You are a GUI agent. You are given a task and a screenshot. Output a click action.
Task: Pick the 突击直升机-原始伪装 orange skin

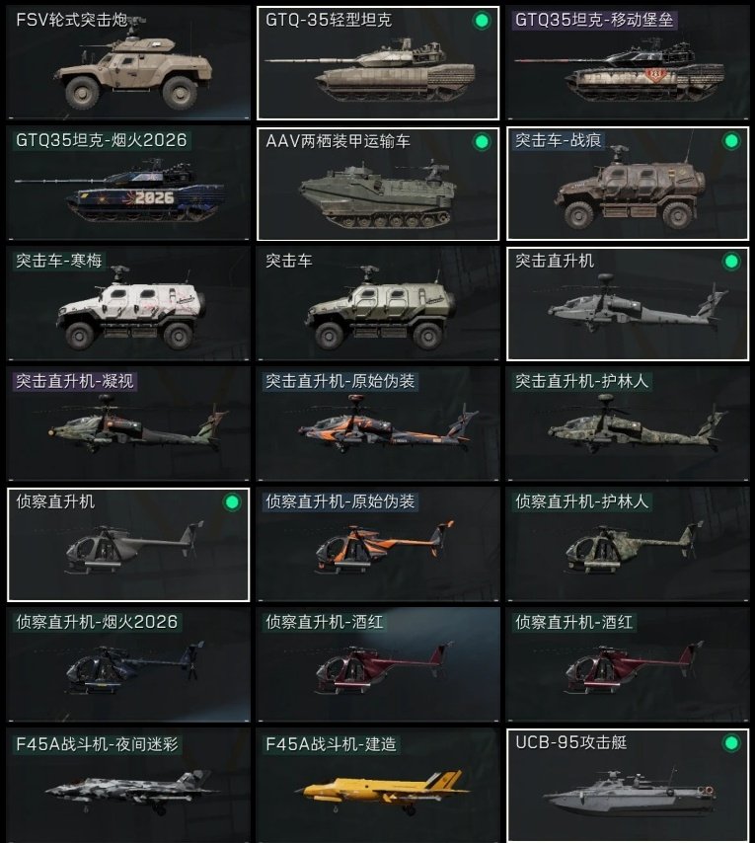[x=378, y=423]
